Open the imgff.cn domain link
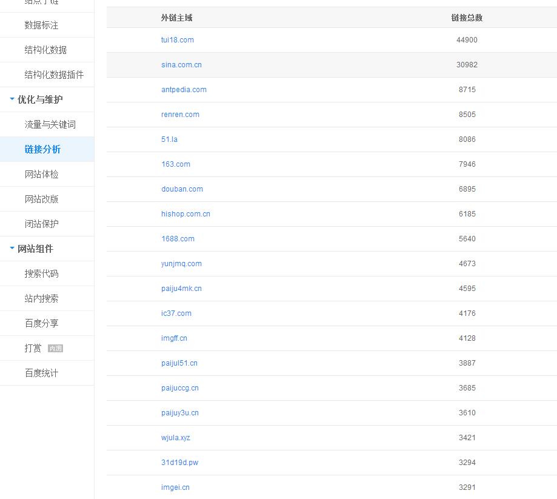The width and height of the screenshot is (557, 499). tap(174, 338)
